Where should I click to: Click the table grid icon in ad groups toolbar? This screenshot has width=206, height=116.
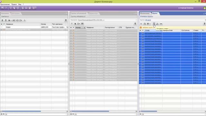click(x=82, y=24)
